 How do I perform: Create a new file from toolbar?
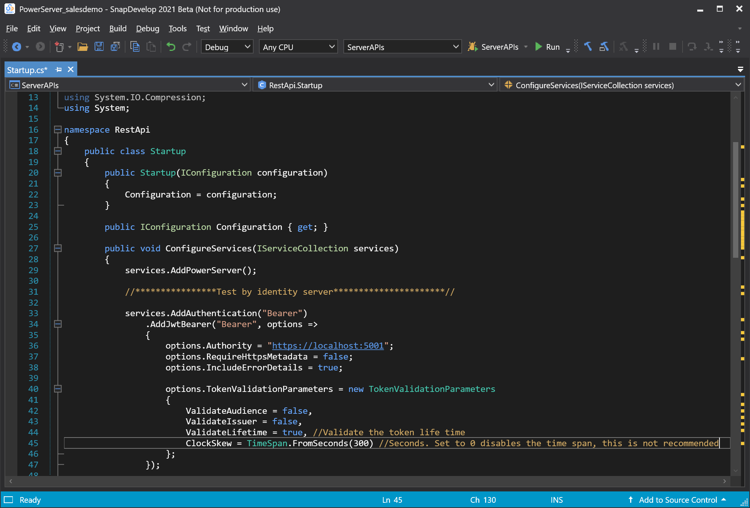pyautogui.click(x=60, y=47)
